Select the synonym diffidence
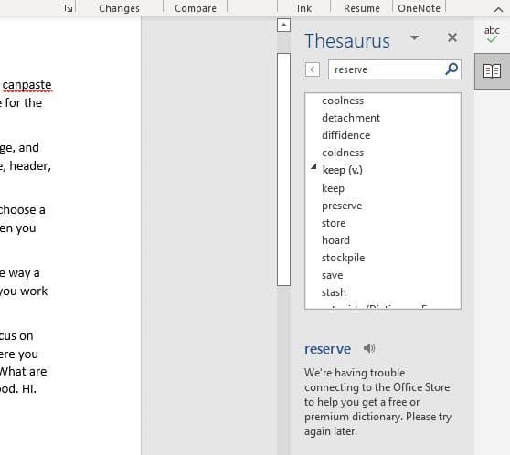510x455 pixels. [346, 135]
